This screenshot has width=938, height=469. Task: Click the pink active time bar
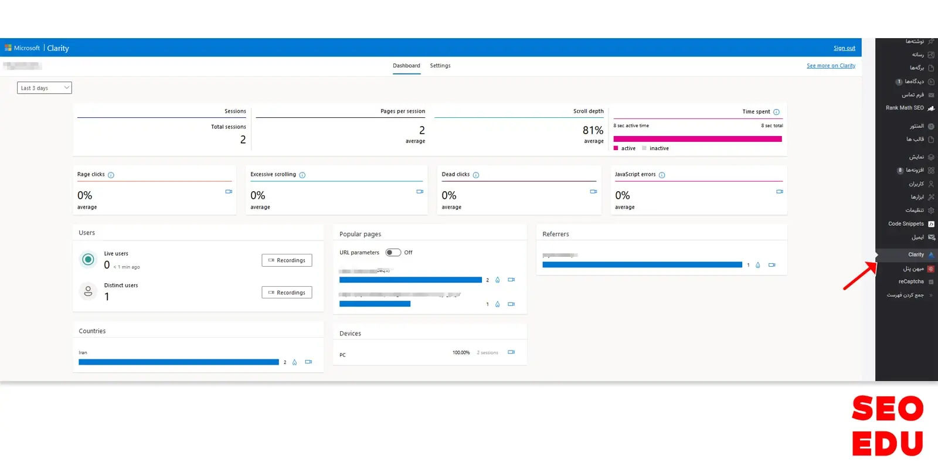tap(697, 139)
